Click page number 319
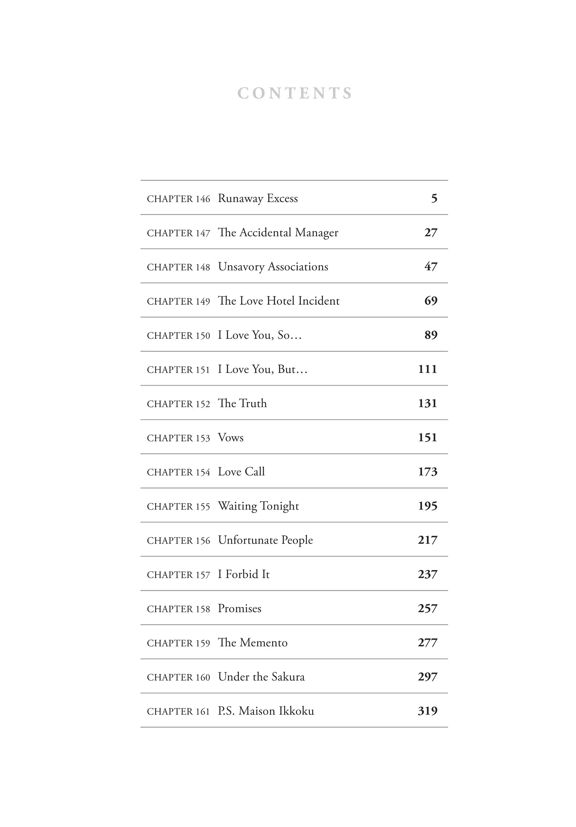This screenshot has width=576, height=827. pyautogui.click(x=427, y=711)
